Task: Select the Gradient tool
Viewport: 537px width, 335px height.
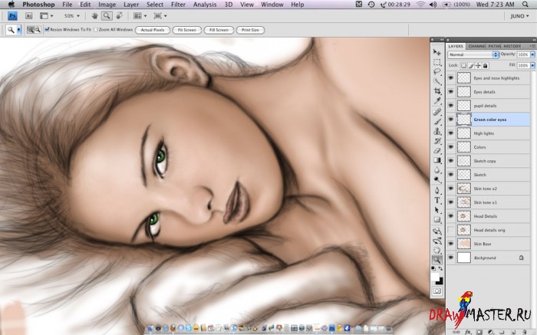Action: [x=437, y=160]
